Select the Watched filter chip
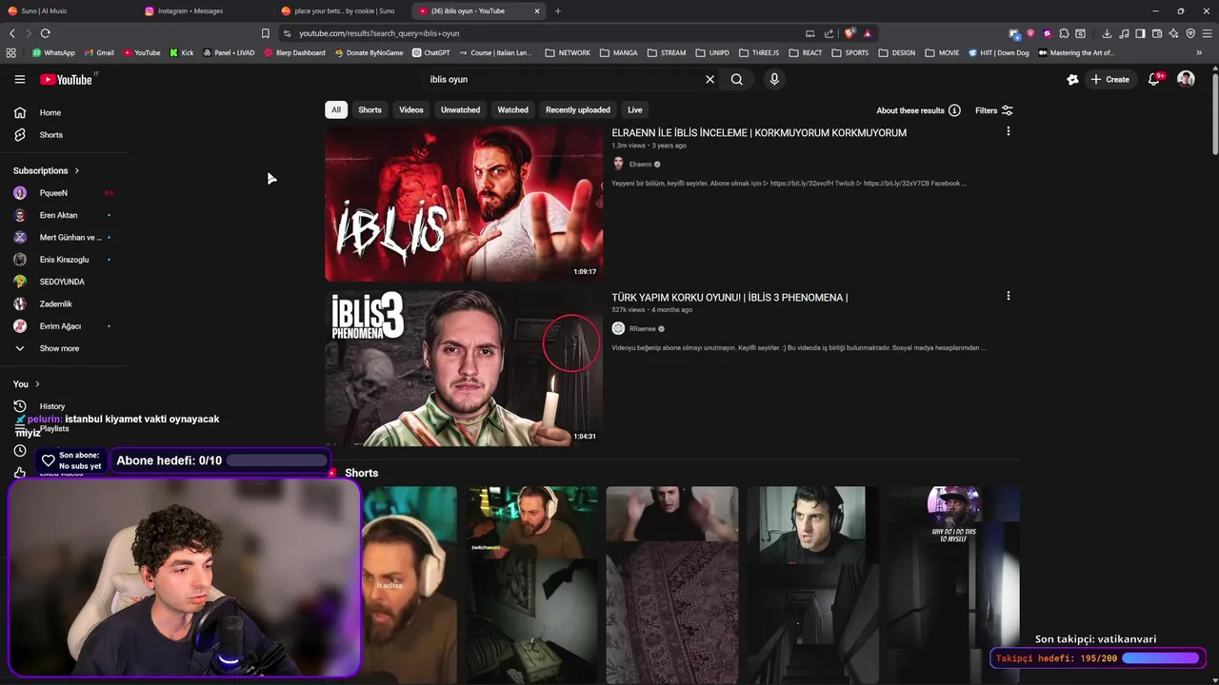The image size is (1219, 685). 512,109
